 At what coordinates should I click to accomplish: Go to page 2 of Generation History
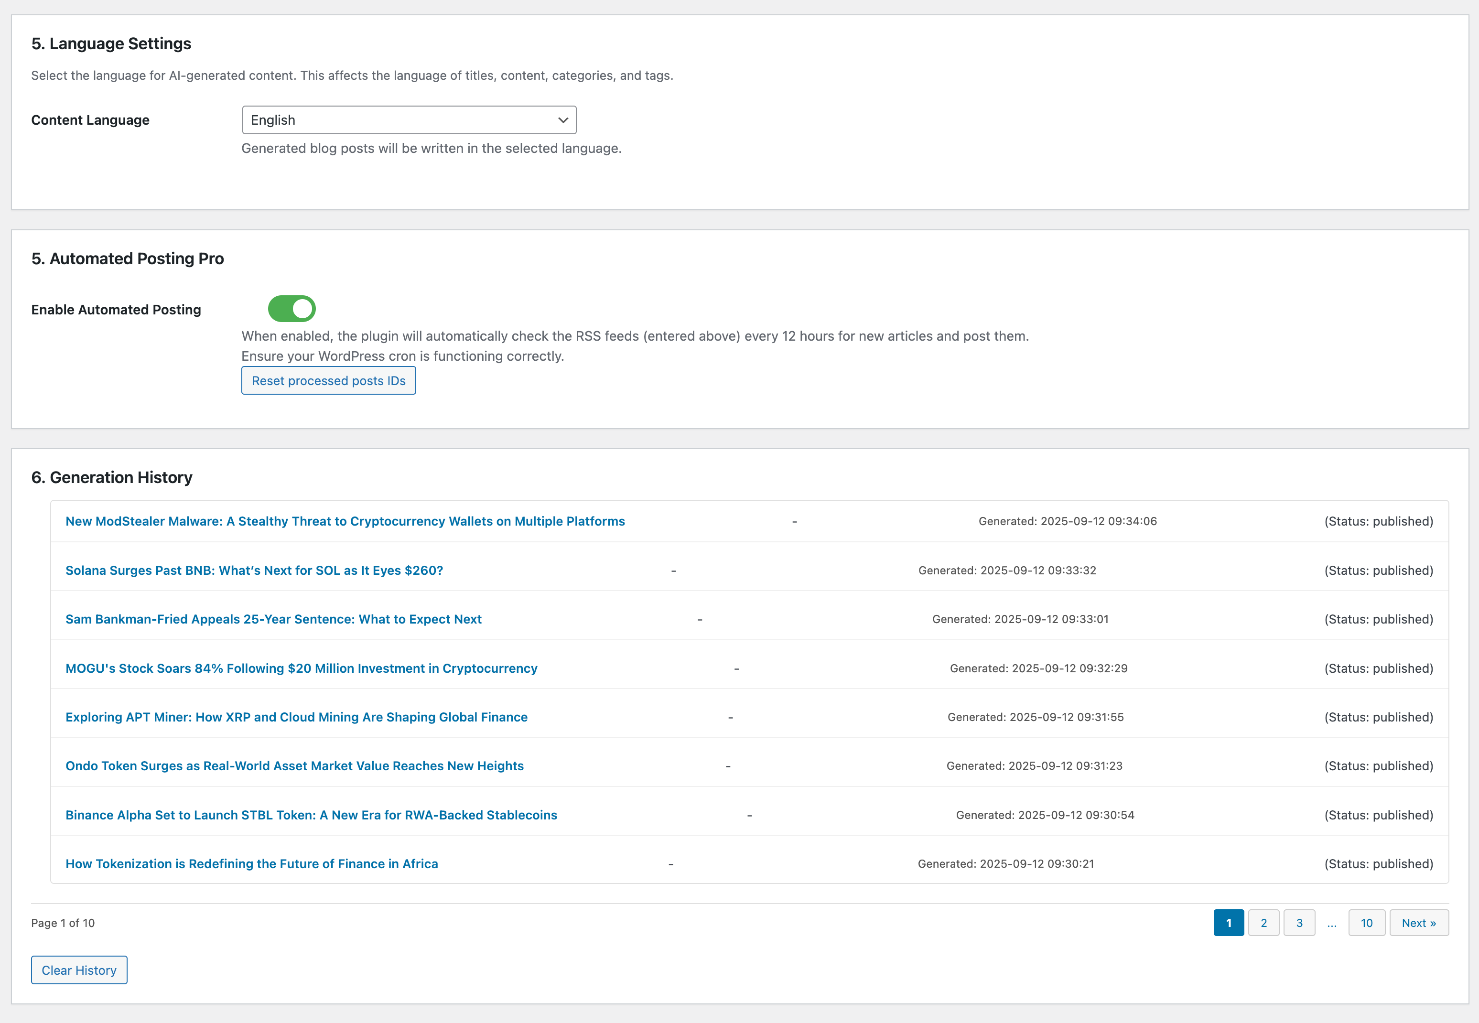[x=1263, y=922]
